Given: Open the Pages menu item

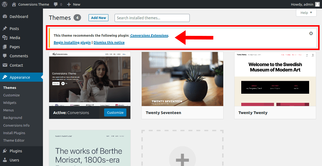Looking at the screenshot, I should (x=21, y=47).
